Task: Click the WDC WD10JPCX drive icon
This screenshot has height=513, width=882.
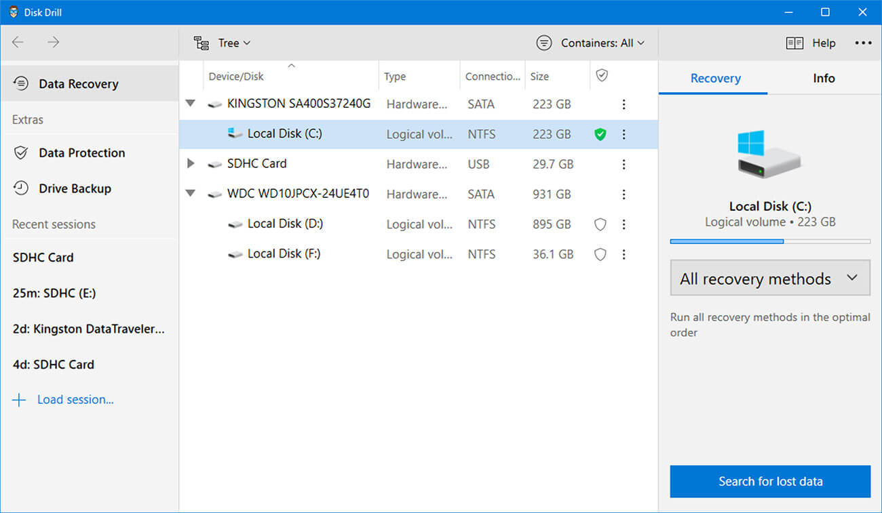Action: (215, 194)
